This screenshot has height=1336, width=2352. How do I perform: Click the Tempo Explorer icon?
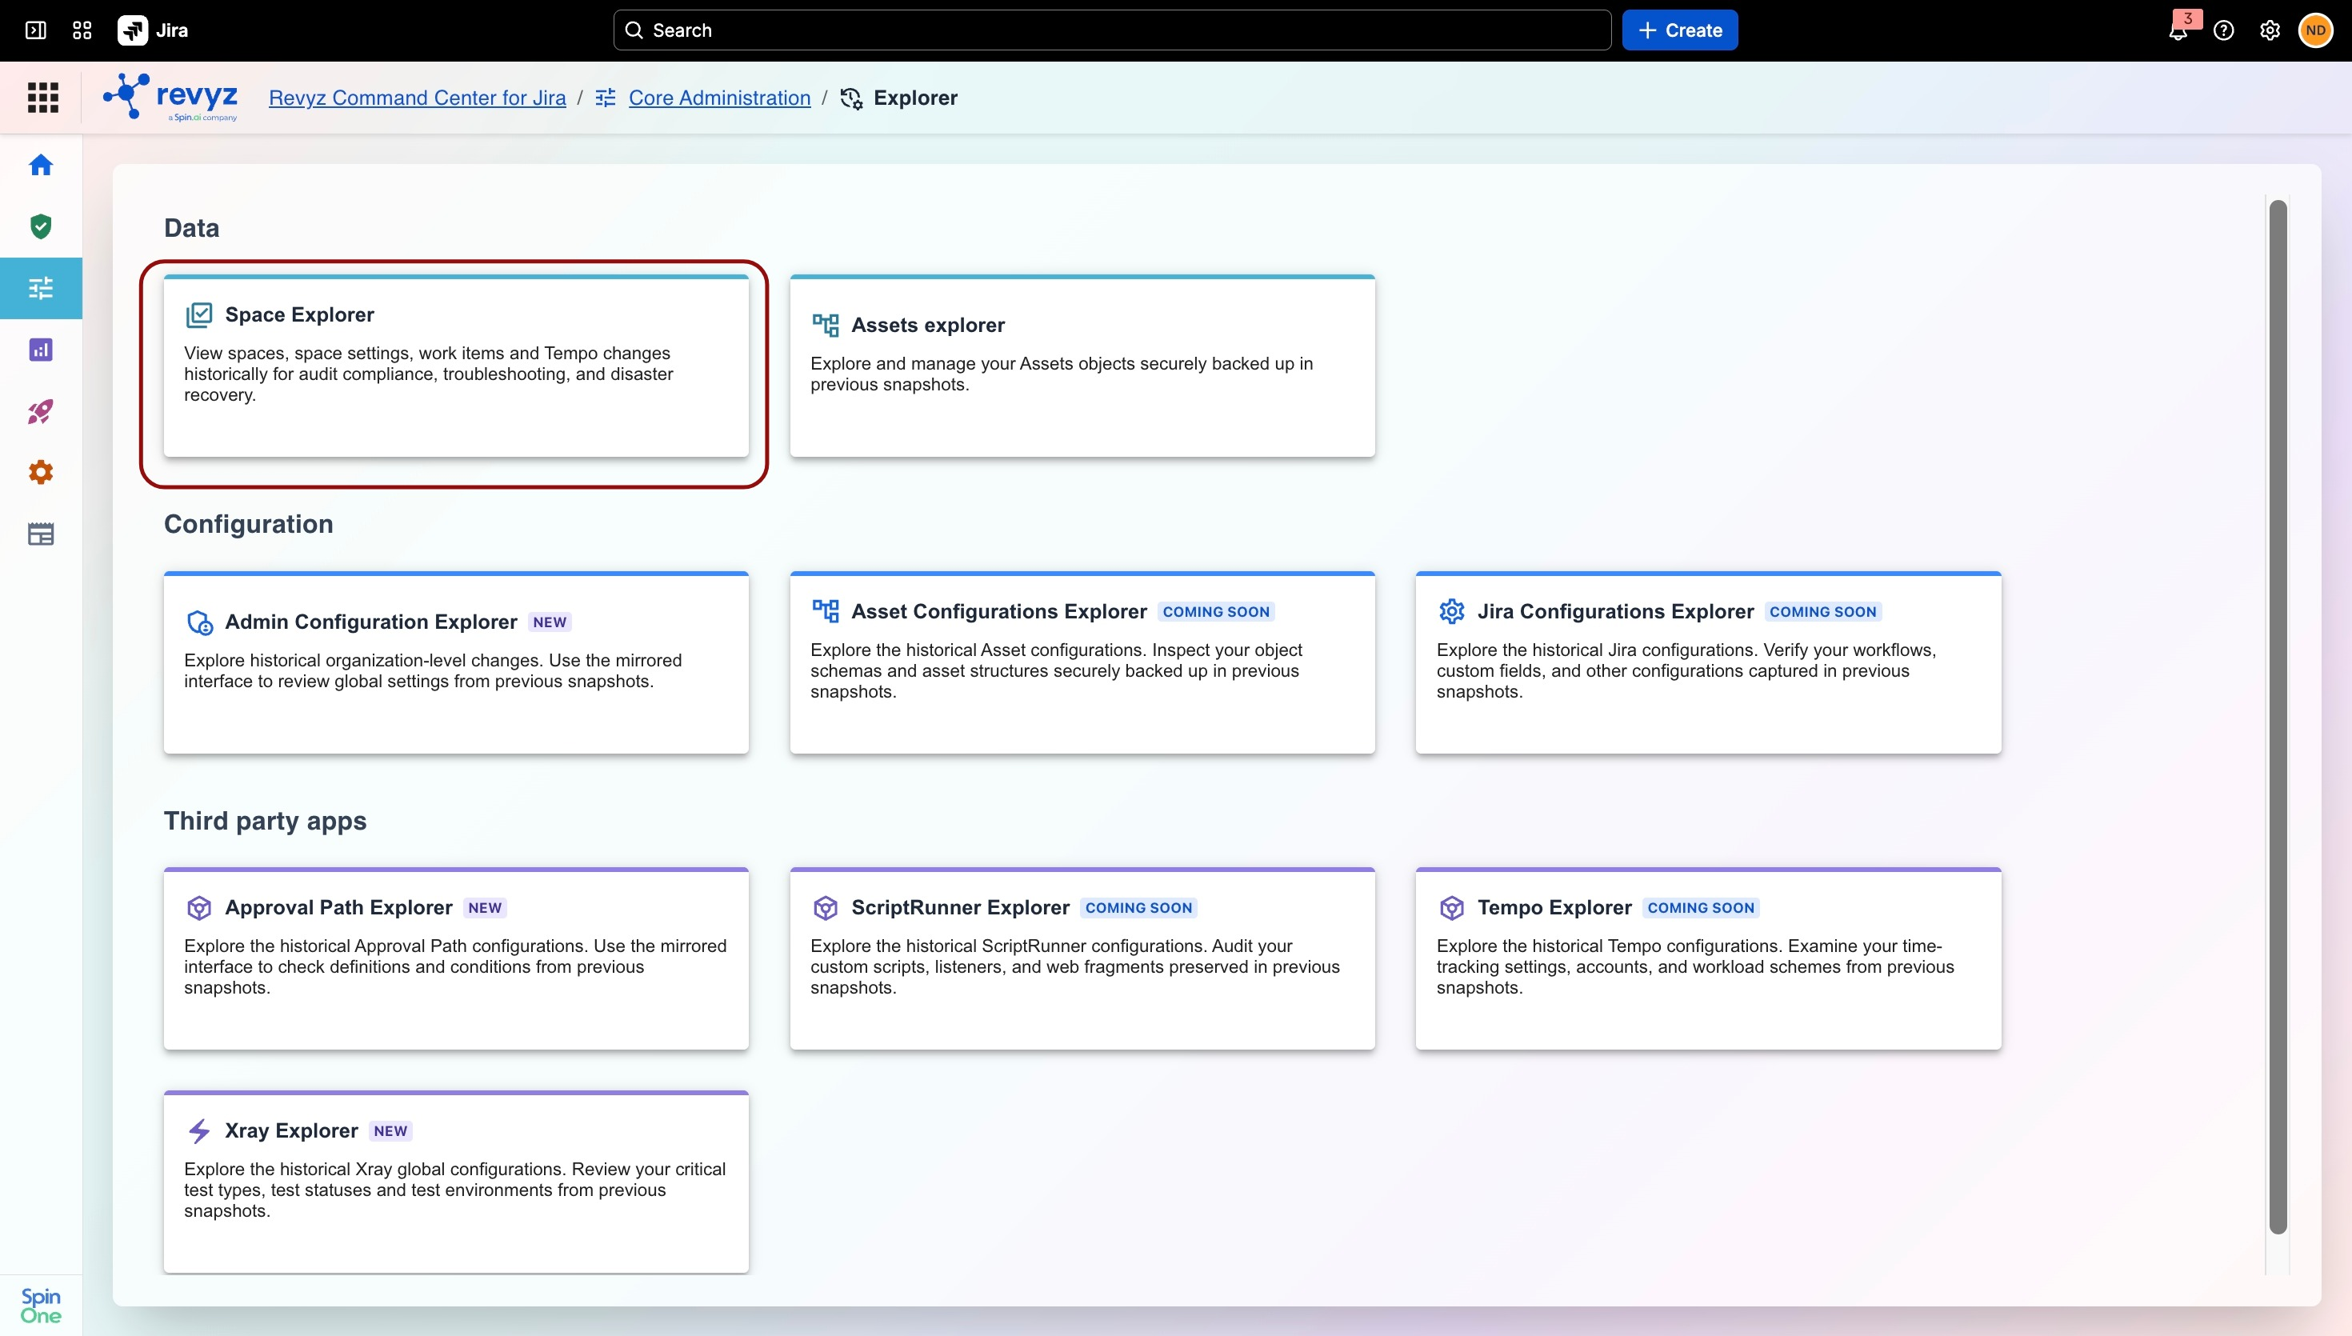tap(1451, 907)
